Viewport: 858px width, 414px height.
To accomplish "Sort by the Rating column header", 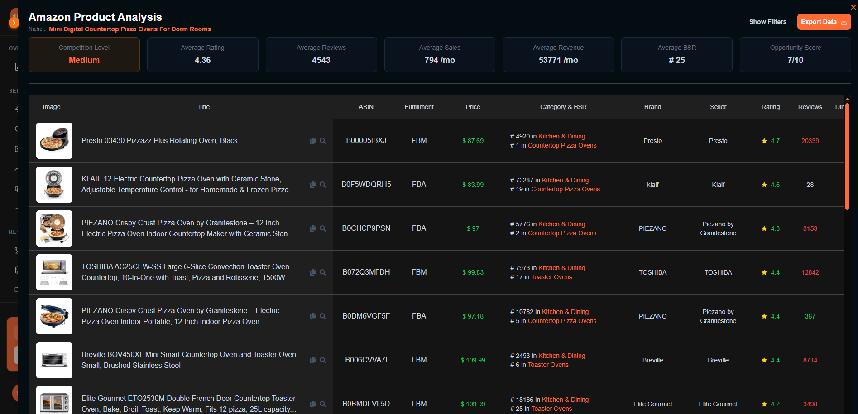I will (x=770, y=107).
